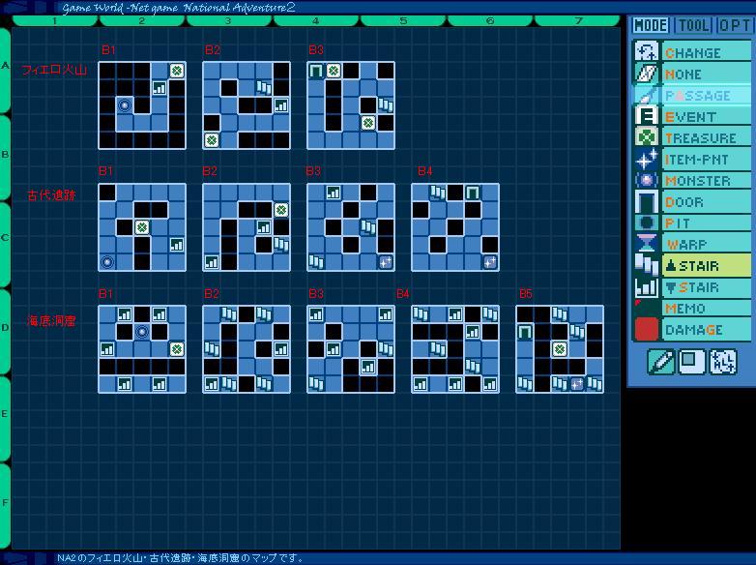Pick the pencil draw tool

click(660, 361)
